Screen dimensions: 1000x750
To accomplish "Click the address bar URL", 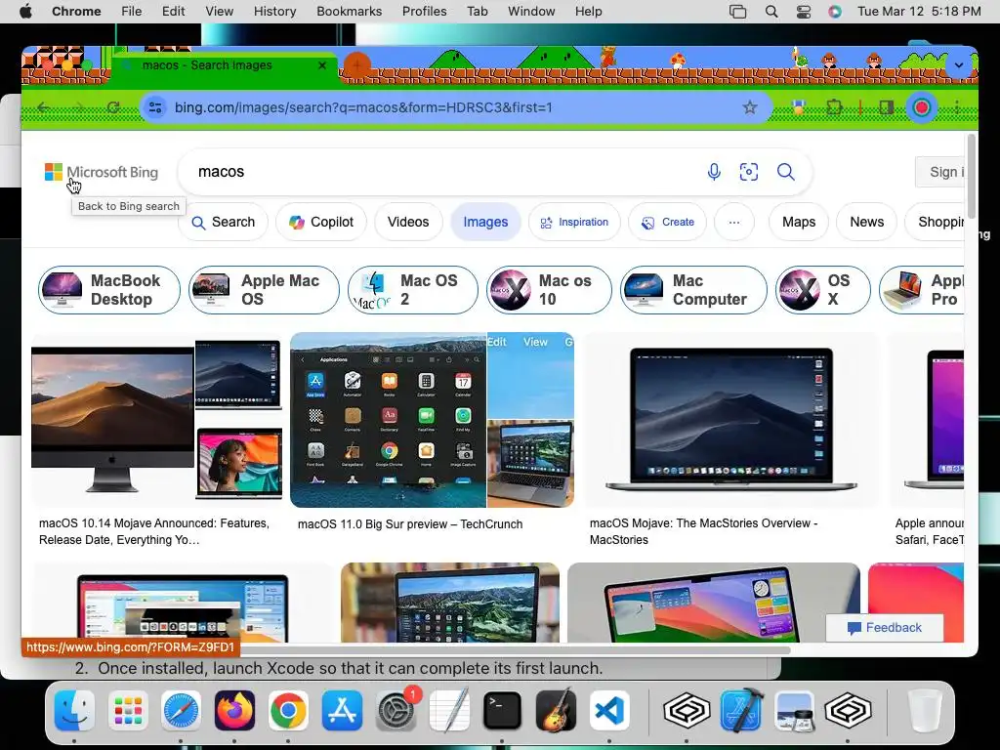I will point(363,107).
